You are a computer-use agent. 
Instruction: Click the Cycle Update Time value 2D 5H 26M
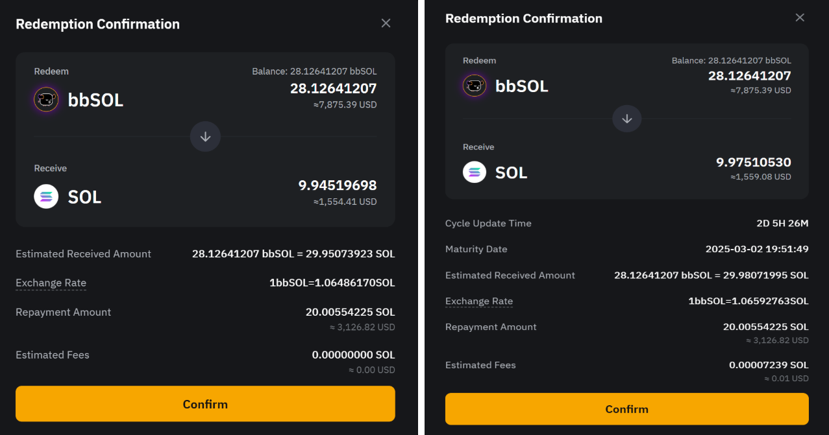tap(782, 223)
